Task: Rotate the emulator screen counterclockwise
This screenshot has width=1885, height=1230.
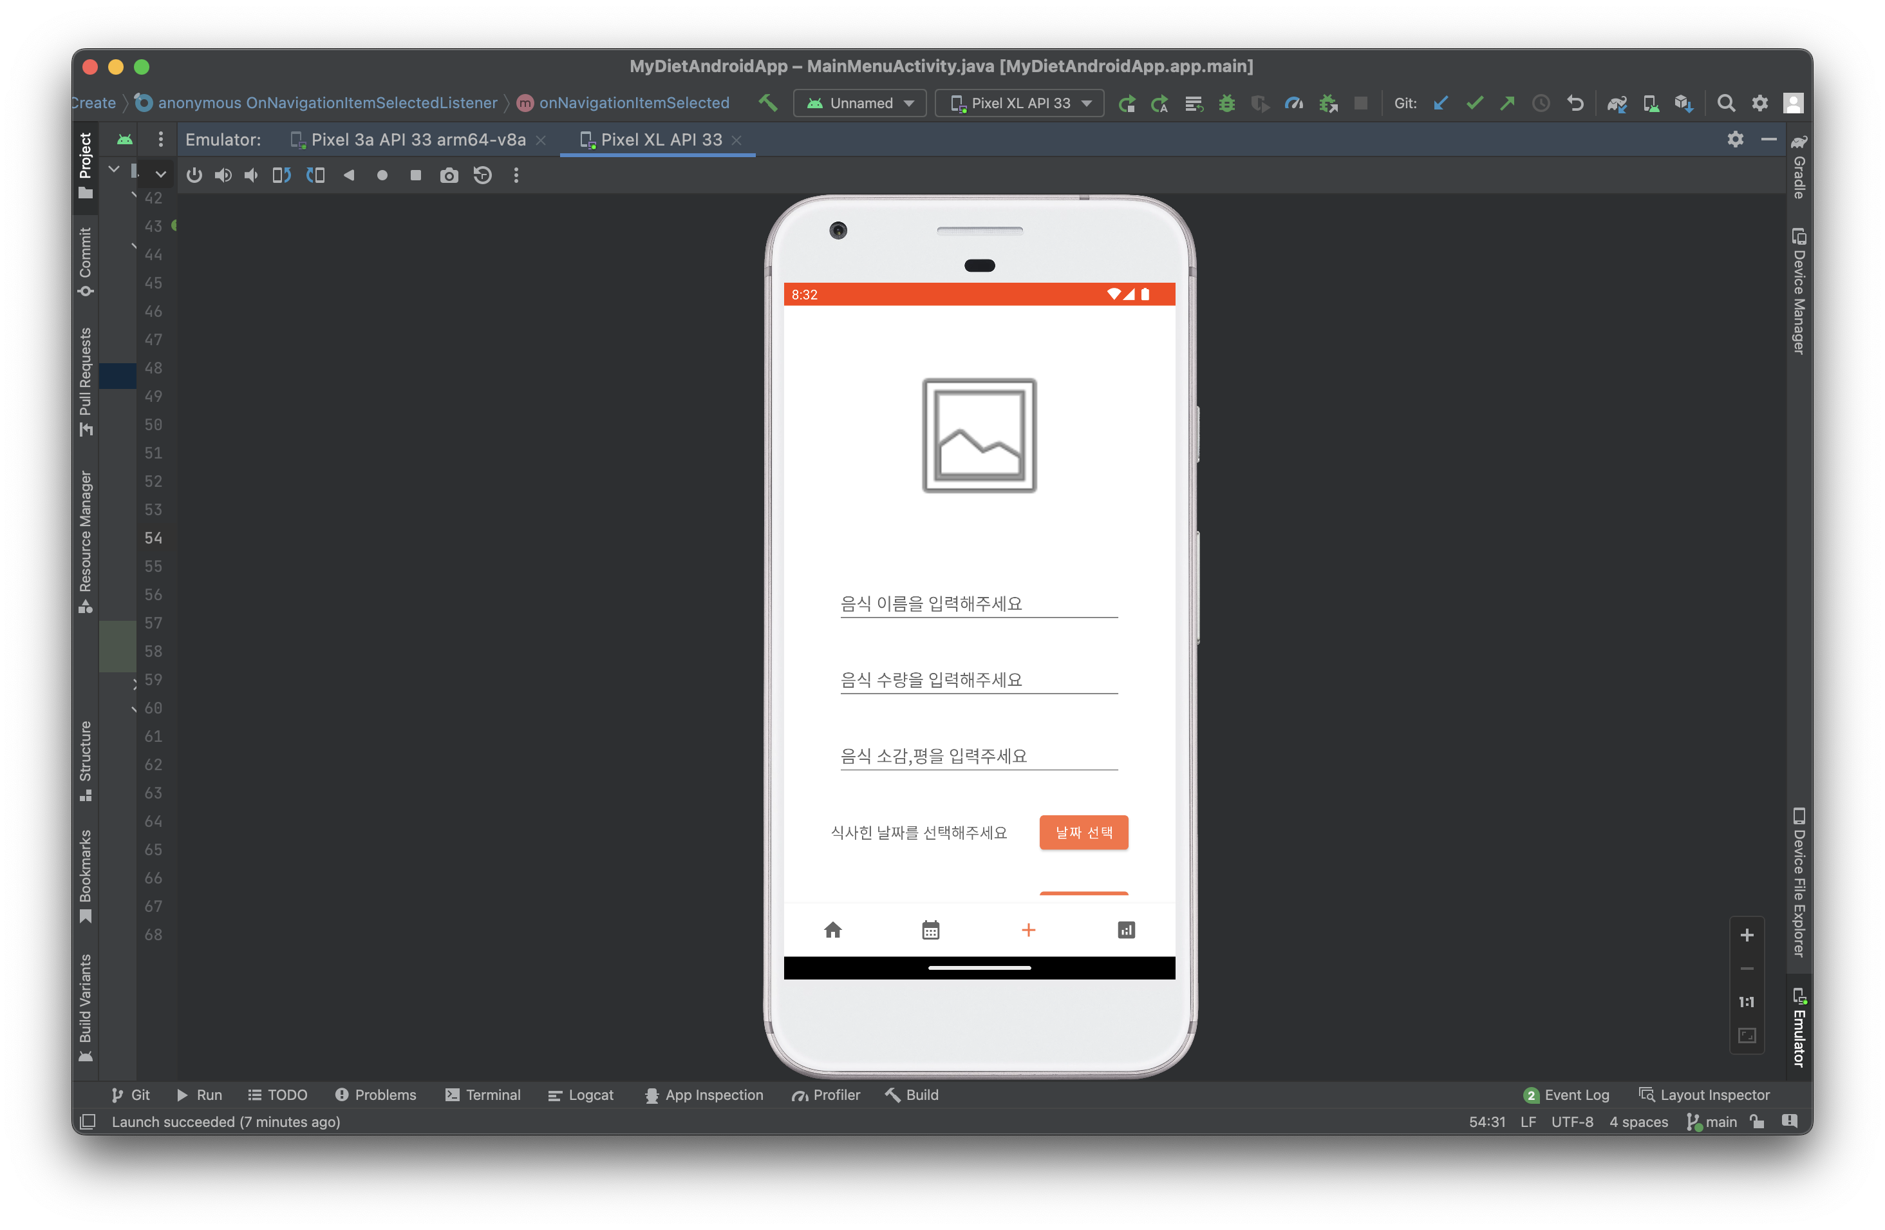Action: point(281,175)
